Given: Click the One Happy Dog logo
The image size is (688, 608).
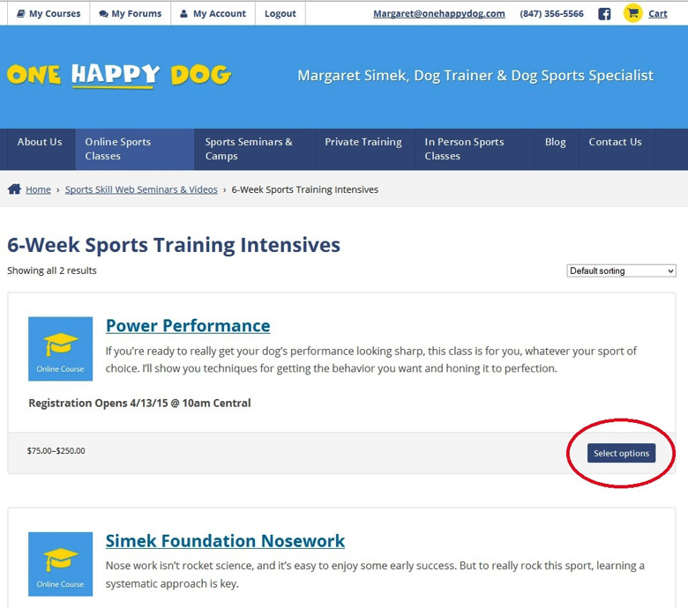Looking at the screenshot, I should [119, 76].
